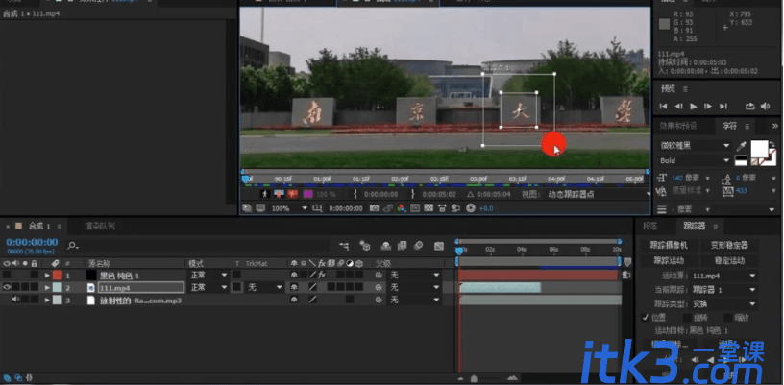Open the 动态跟踪器点 view dropdown
Screen dimensions: 784x385
click(x=599, y=194)
